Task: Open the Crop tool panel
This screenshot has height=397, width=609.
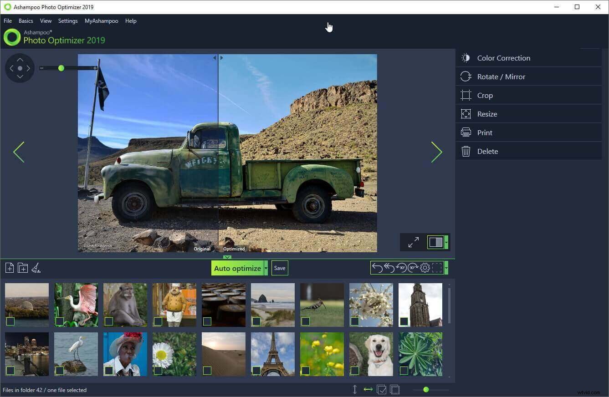Action: point(485,95)
